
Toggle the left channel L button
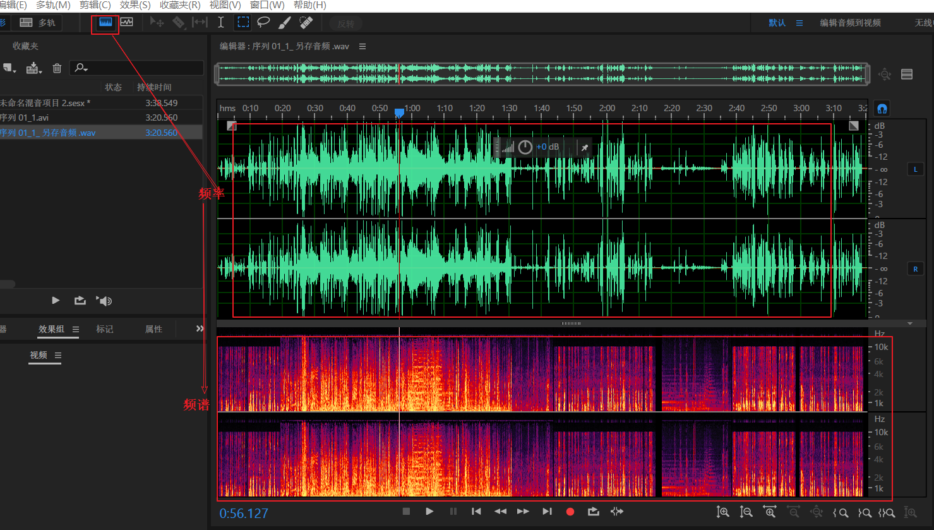[x=916, y=169]
